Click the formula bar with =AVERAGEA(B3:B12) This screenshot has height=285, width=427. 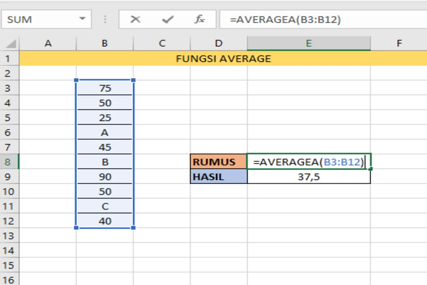(x=323, y=19)
